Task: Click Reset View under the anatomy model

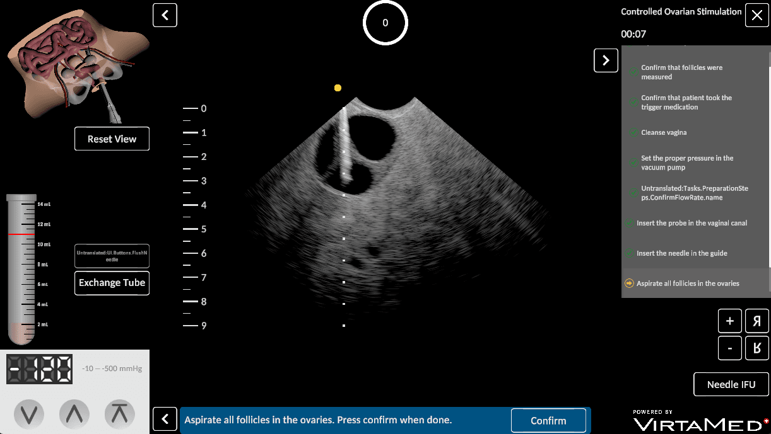Action: coord(112,139)
